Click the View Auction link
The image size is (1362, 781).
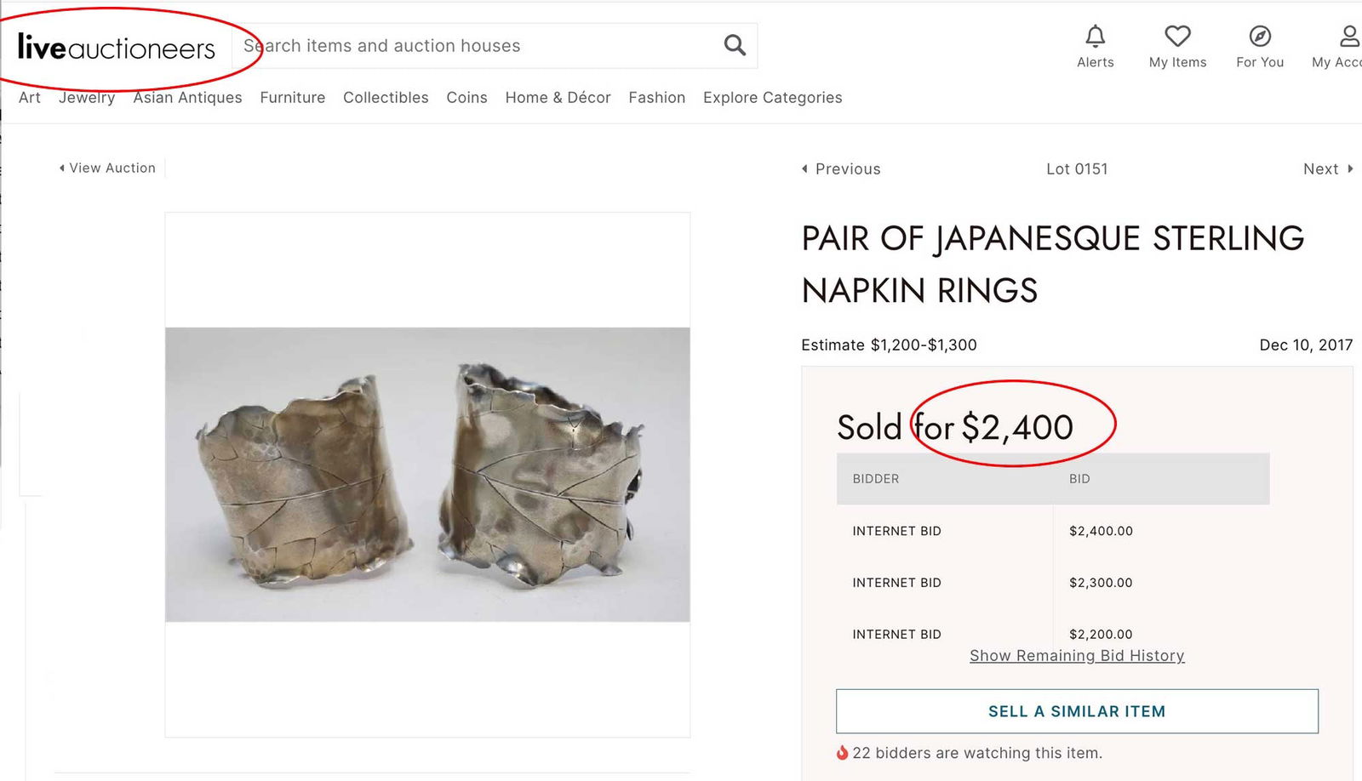(112, 168)
